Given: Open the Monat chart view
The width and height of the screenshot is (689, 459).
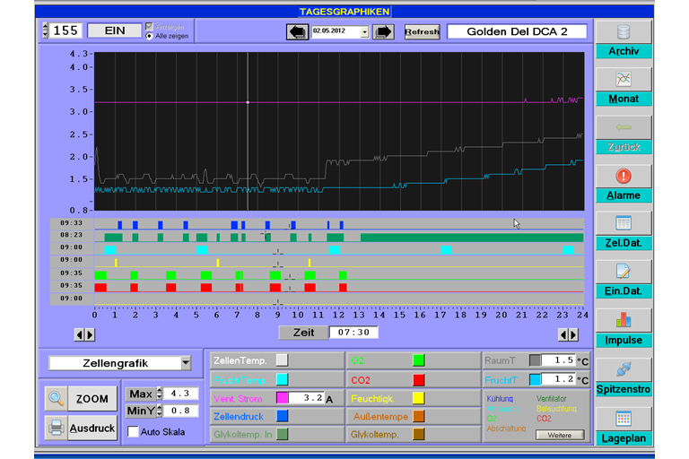Looking at the screenshot, I should pos(624,79).
